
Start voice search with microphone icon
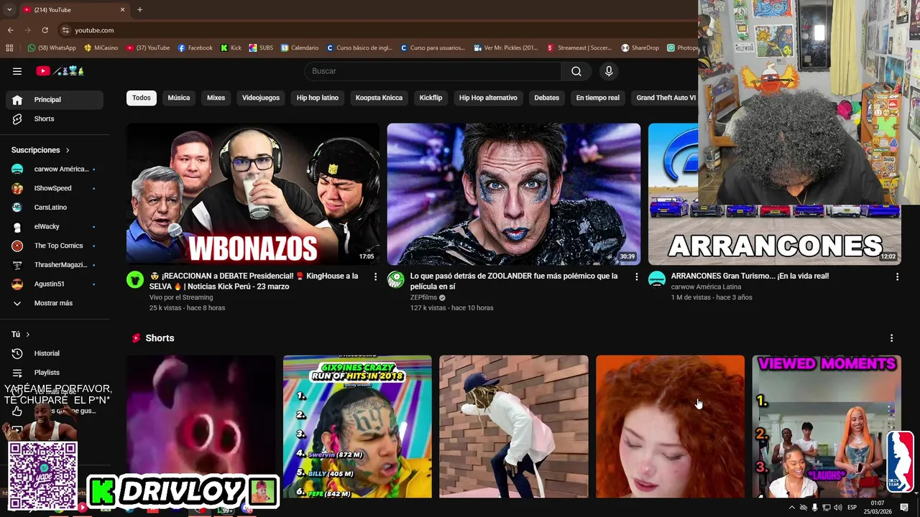[x=609, y=71]
